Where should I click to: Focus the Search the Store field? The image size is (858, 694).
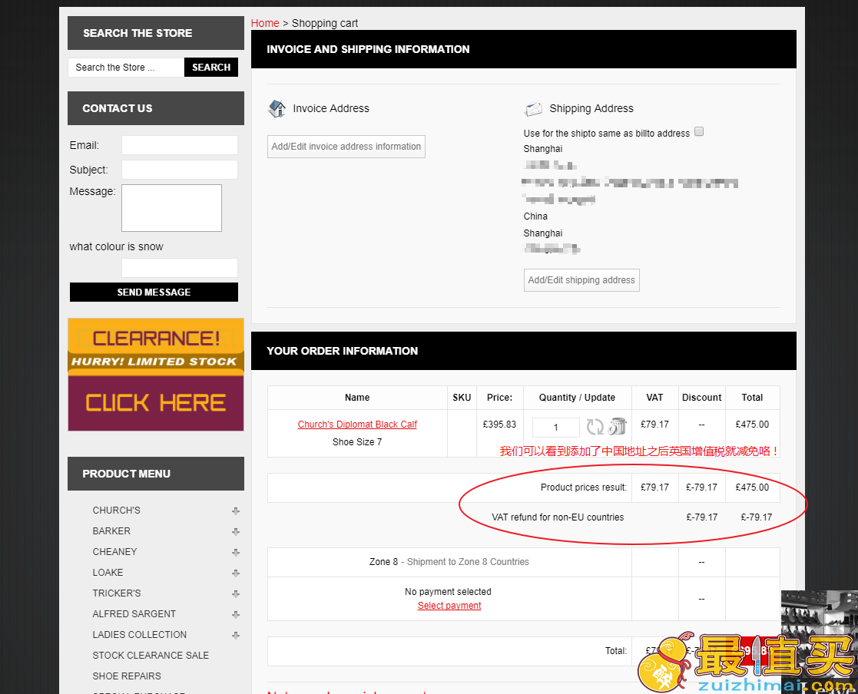[x=126, y=68]
